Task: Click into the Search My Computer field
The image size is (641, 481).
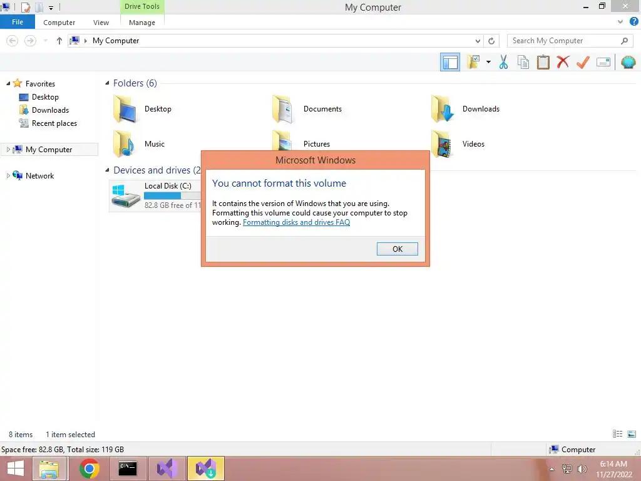Action: coord(570,41)
